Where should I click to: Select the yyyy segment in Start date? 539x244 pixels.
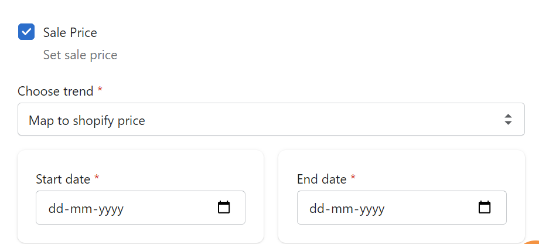pos(111,209)
